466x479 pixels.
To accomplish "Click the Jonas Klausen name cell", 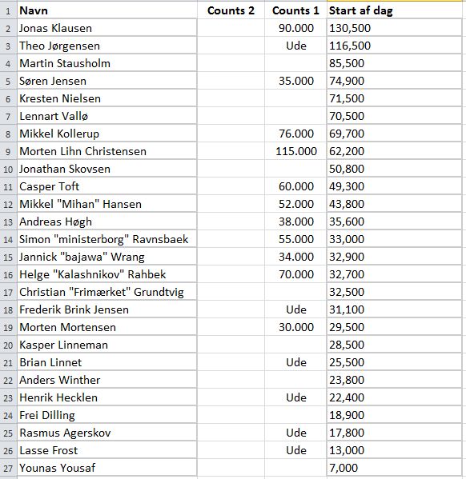I will click(106, 28).
